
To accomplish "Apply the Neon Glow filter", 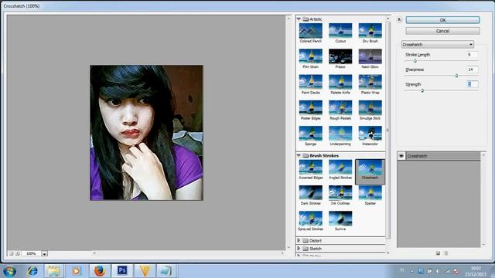I will point(370,56).
